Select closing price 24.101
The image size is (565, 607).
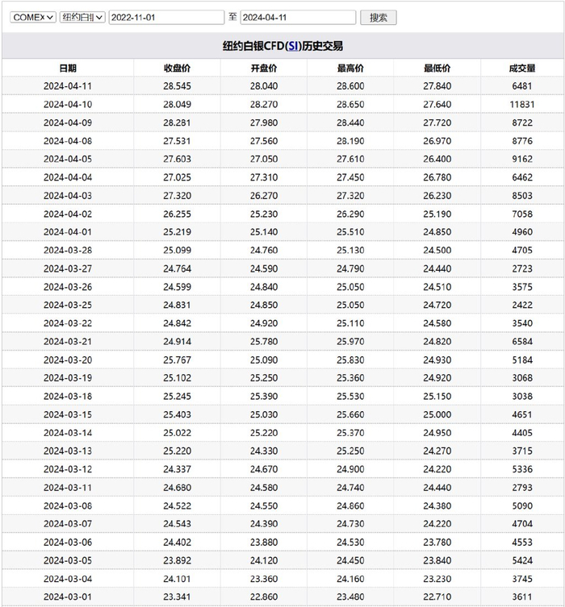pos(177,579)
